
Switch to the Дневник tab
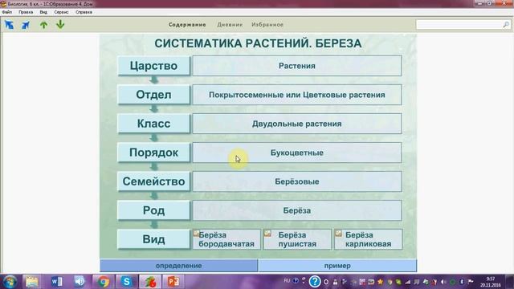tap(230, 25)
